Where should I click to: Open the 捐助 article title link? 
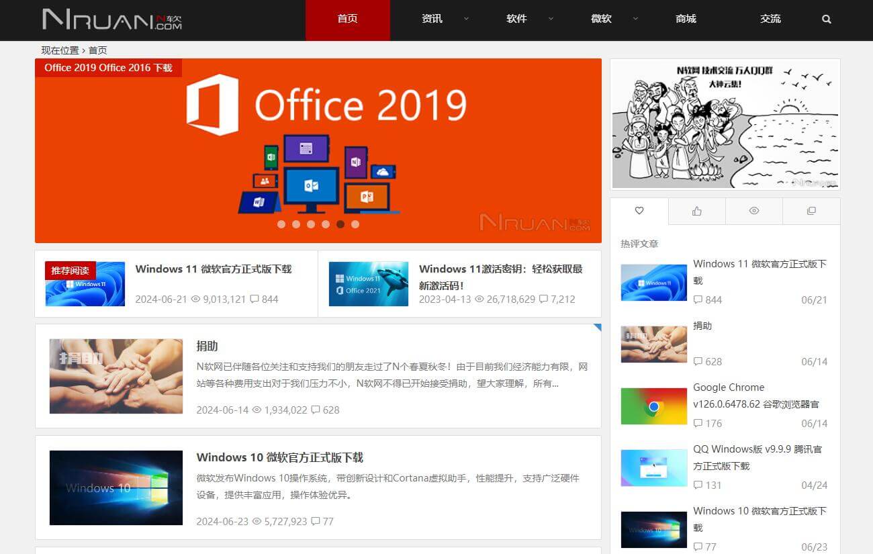pos(207,347)
